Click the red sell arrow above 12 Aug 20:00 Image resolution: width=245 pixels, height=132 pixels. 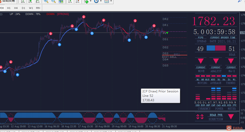[11, 62]
